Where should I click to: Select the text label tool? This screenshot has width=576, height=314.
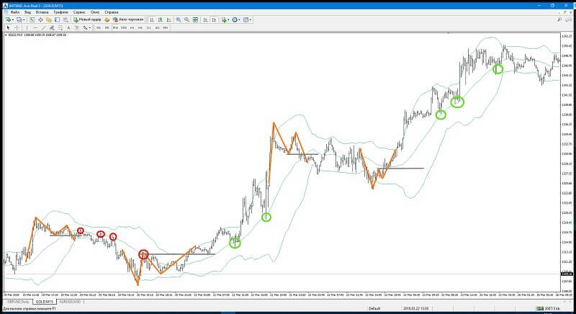[x=76, y=27]
